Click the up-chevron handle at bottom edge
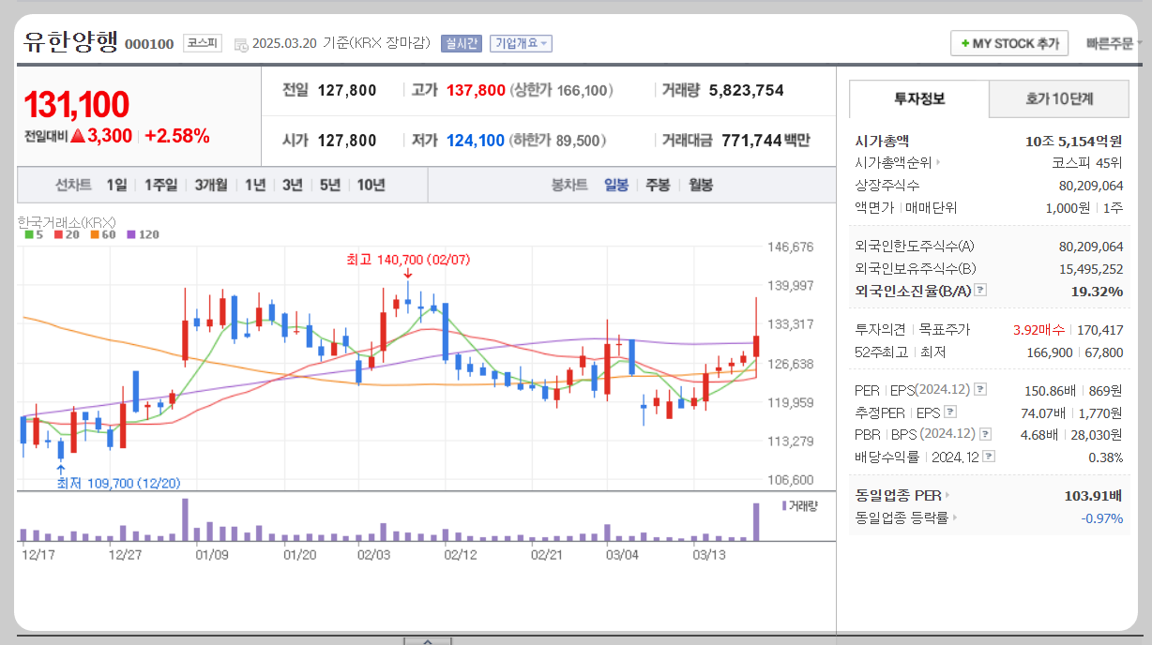The image size is (1152, 645). point(428,641)
